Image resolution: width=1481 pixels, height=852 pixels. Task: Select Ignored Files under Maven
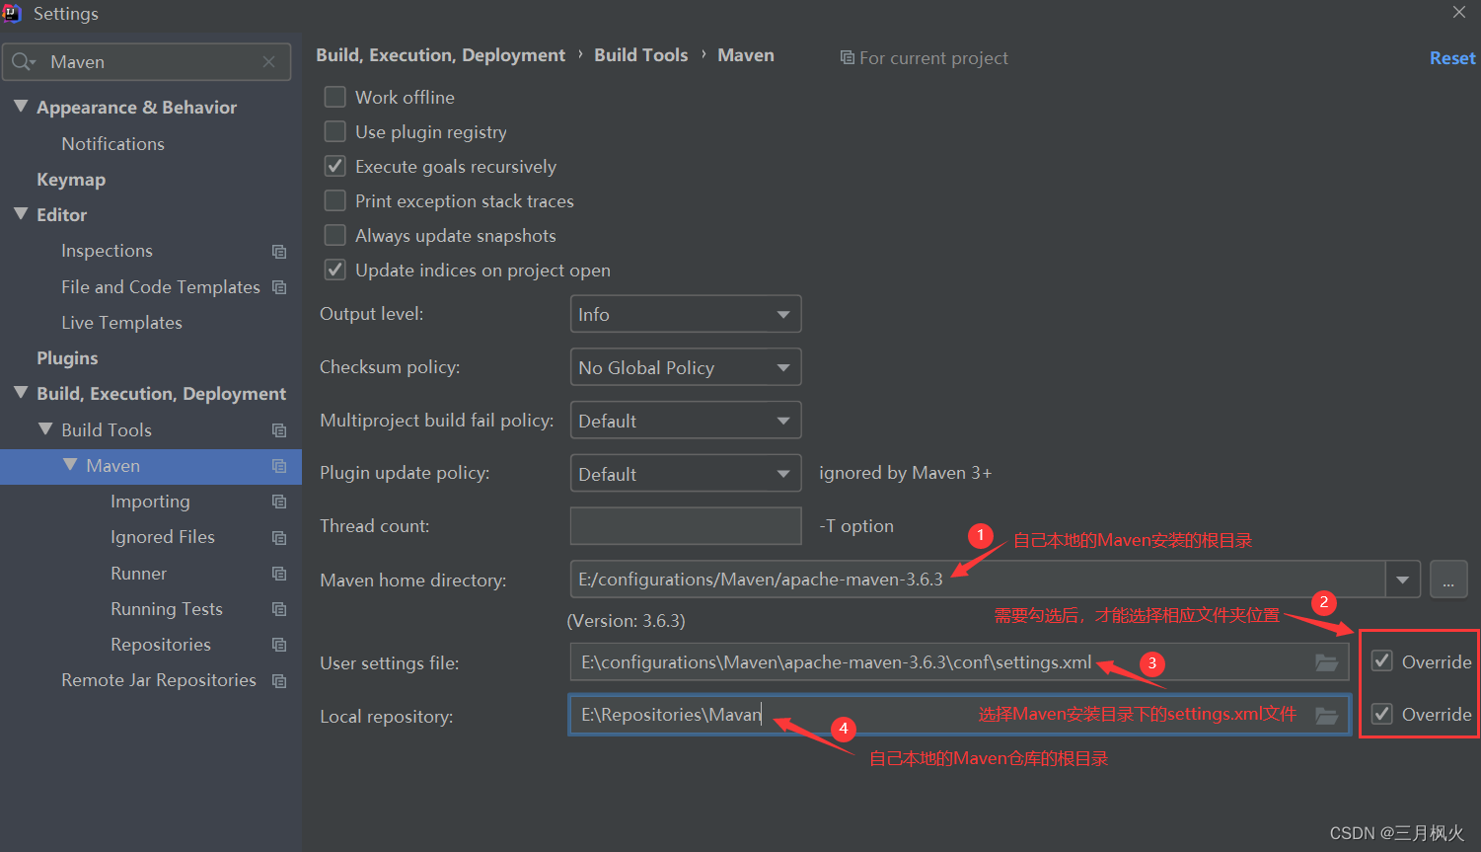coord(163,537)
